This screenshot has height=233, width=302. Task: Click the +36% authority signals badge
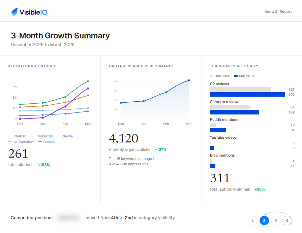tap(260, 189)
